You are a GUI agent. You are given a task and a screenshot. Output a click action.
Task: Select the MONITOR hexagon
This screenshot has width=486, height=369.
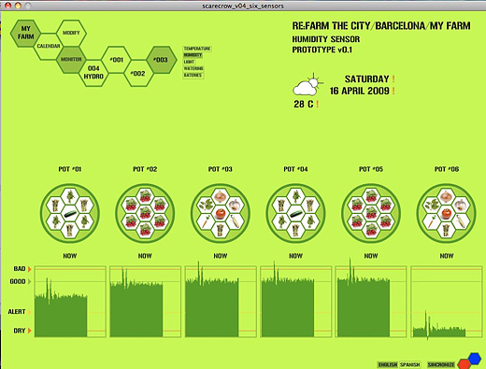click(x=71, y=59)
